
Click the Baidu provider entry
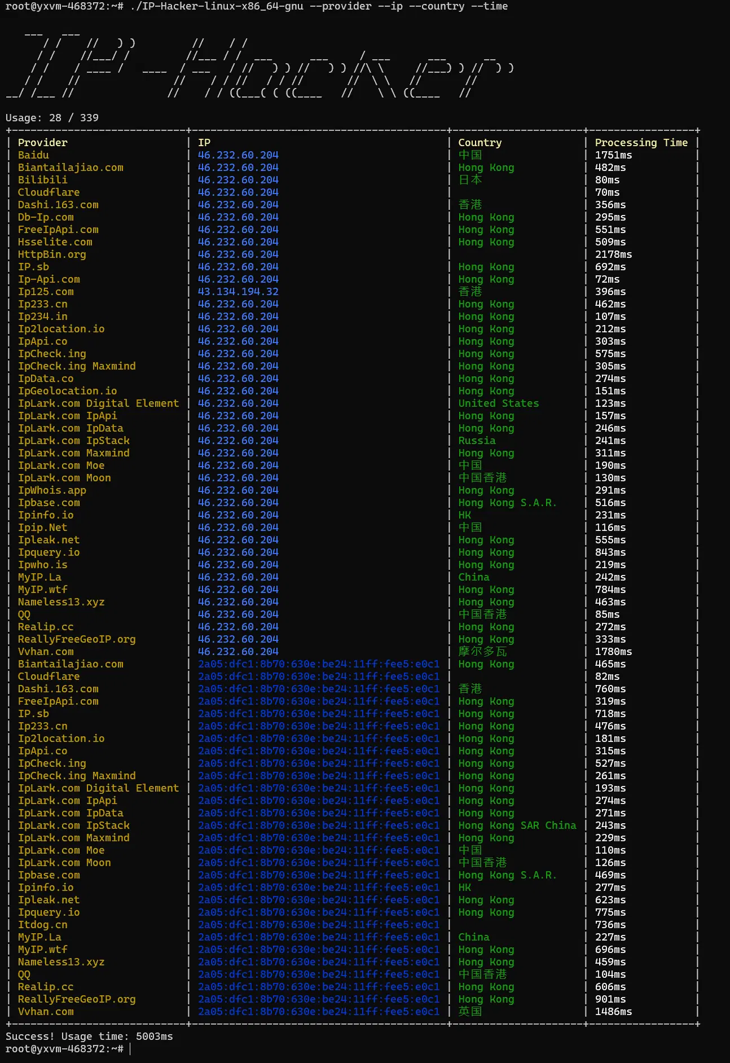click(33, 155)
